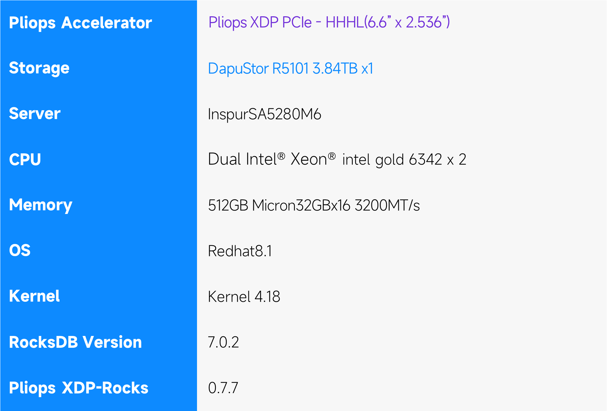Select the Memory row label
Image resolution: width=607 pixels, height=411 pixels.
pyautogui.click(x=41, y=205)
